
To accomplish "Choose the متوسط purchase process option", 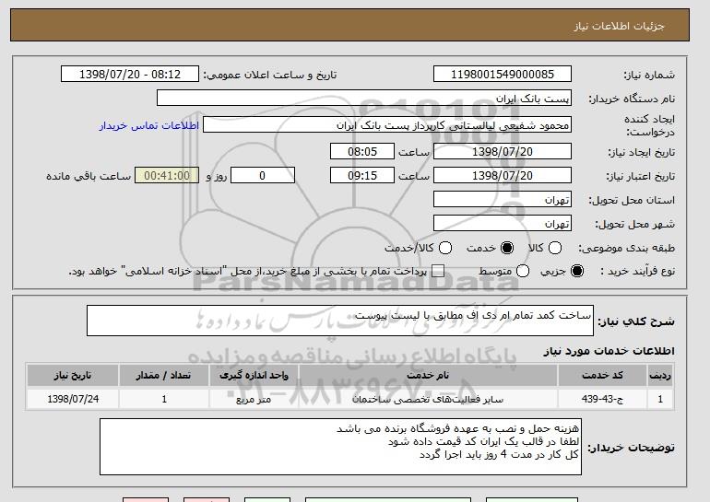I will [523, 271].
